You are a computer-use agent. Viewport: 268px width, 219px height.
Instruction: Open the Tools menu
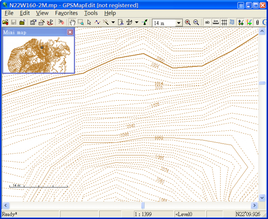point(91,13)
